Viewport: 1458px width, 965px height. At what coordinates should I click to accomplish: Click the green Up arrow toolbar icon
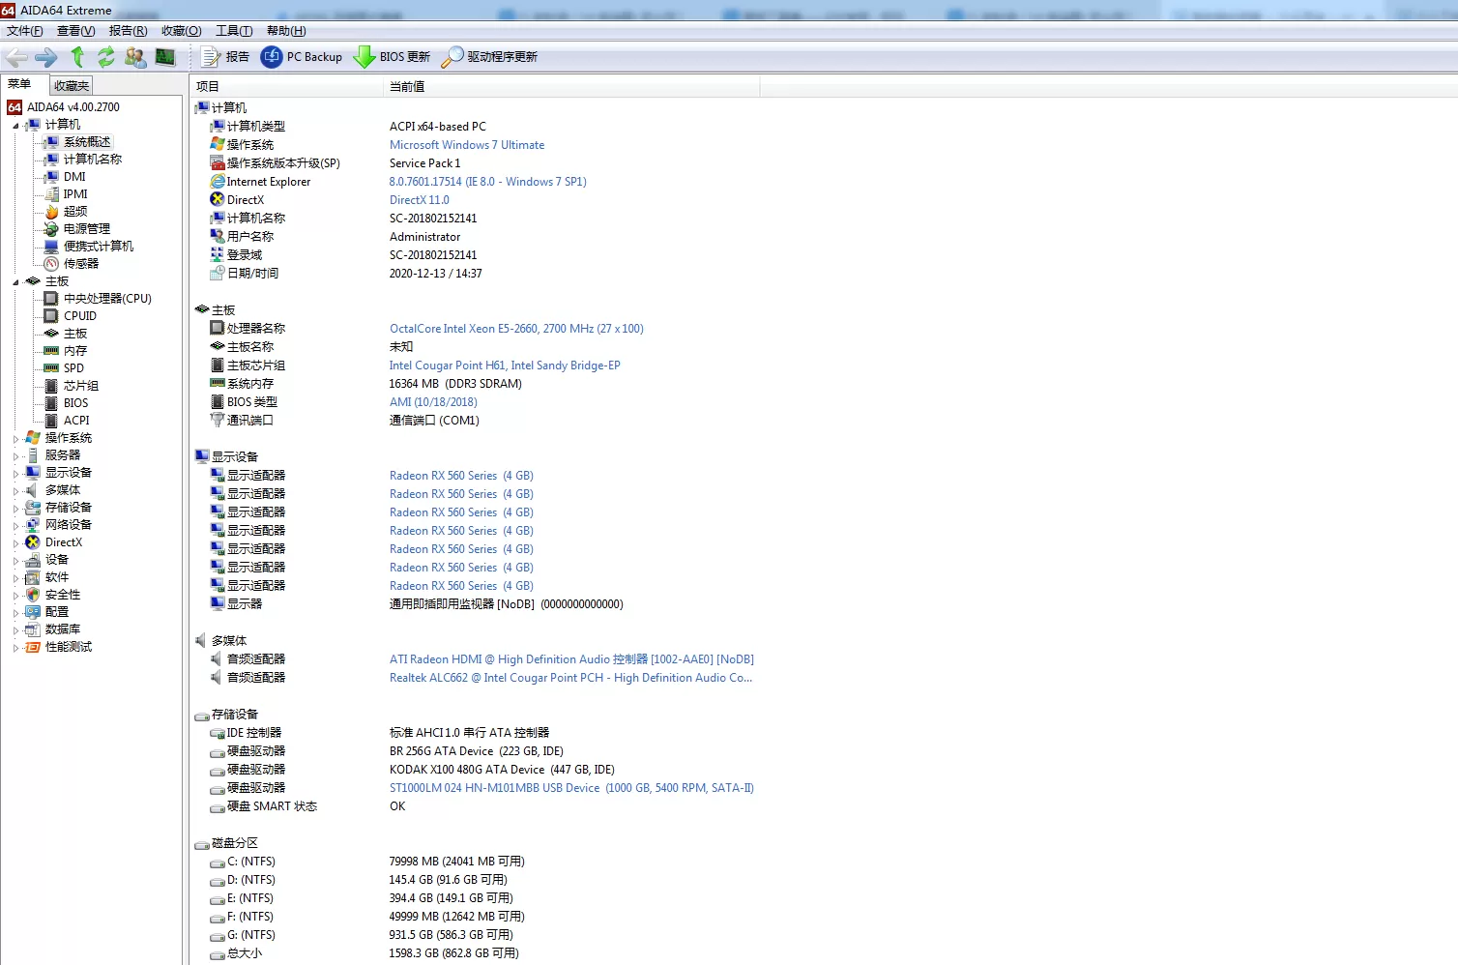(x=77, y=57)
